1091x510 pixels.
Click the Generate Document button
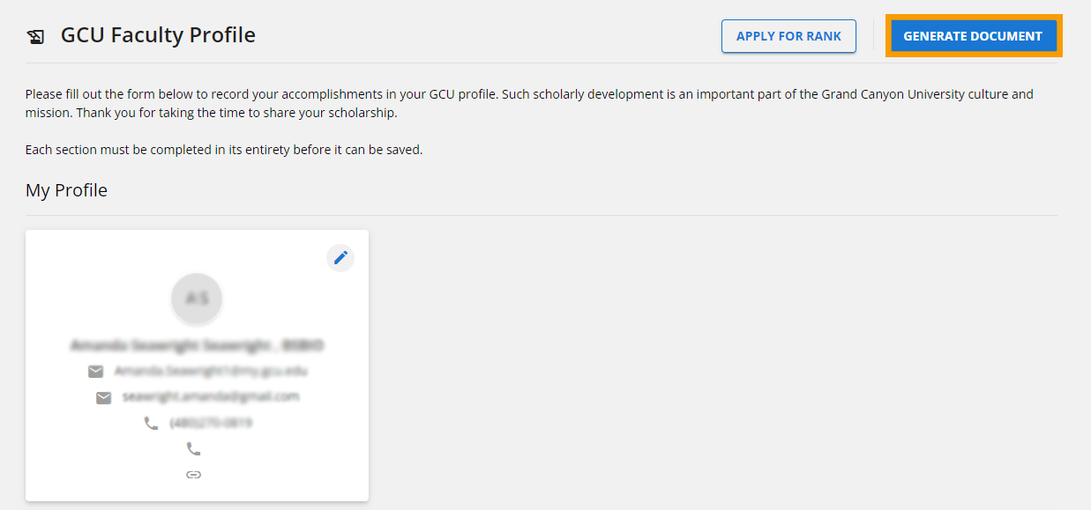(x=973, y=36)
